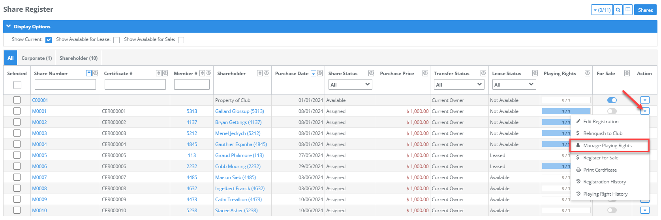
Task: Select the row checkbox for M0007
Action: click(x=17, y=177)
